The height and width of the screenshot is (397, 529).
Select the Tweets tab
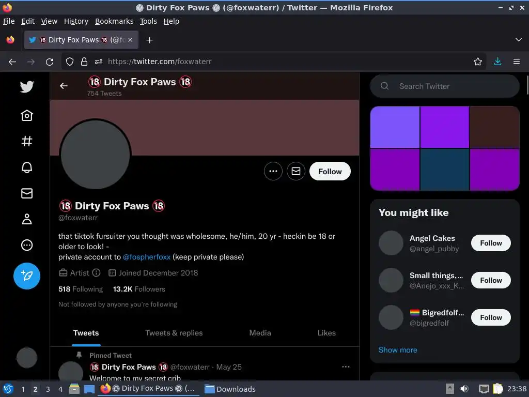(x=86, y=333)
